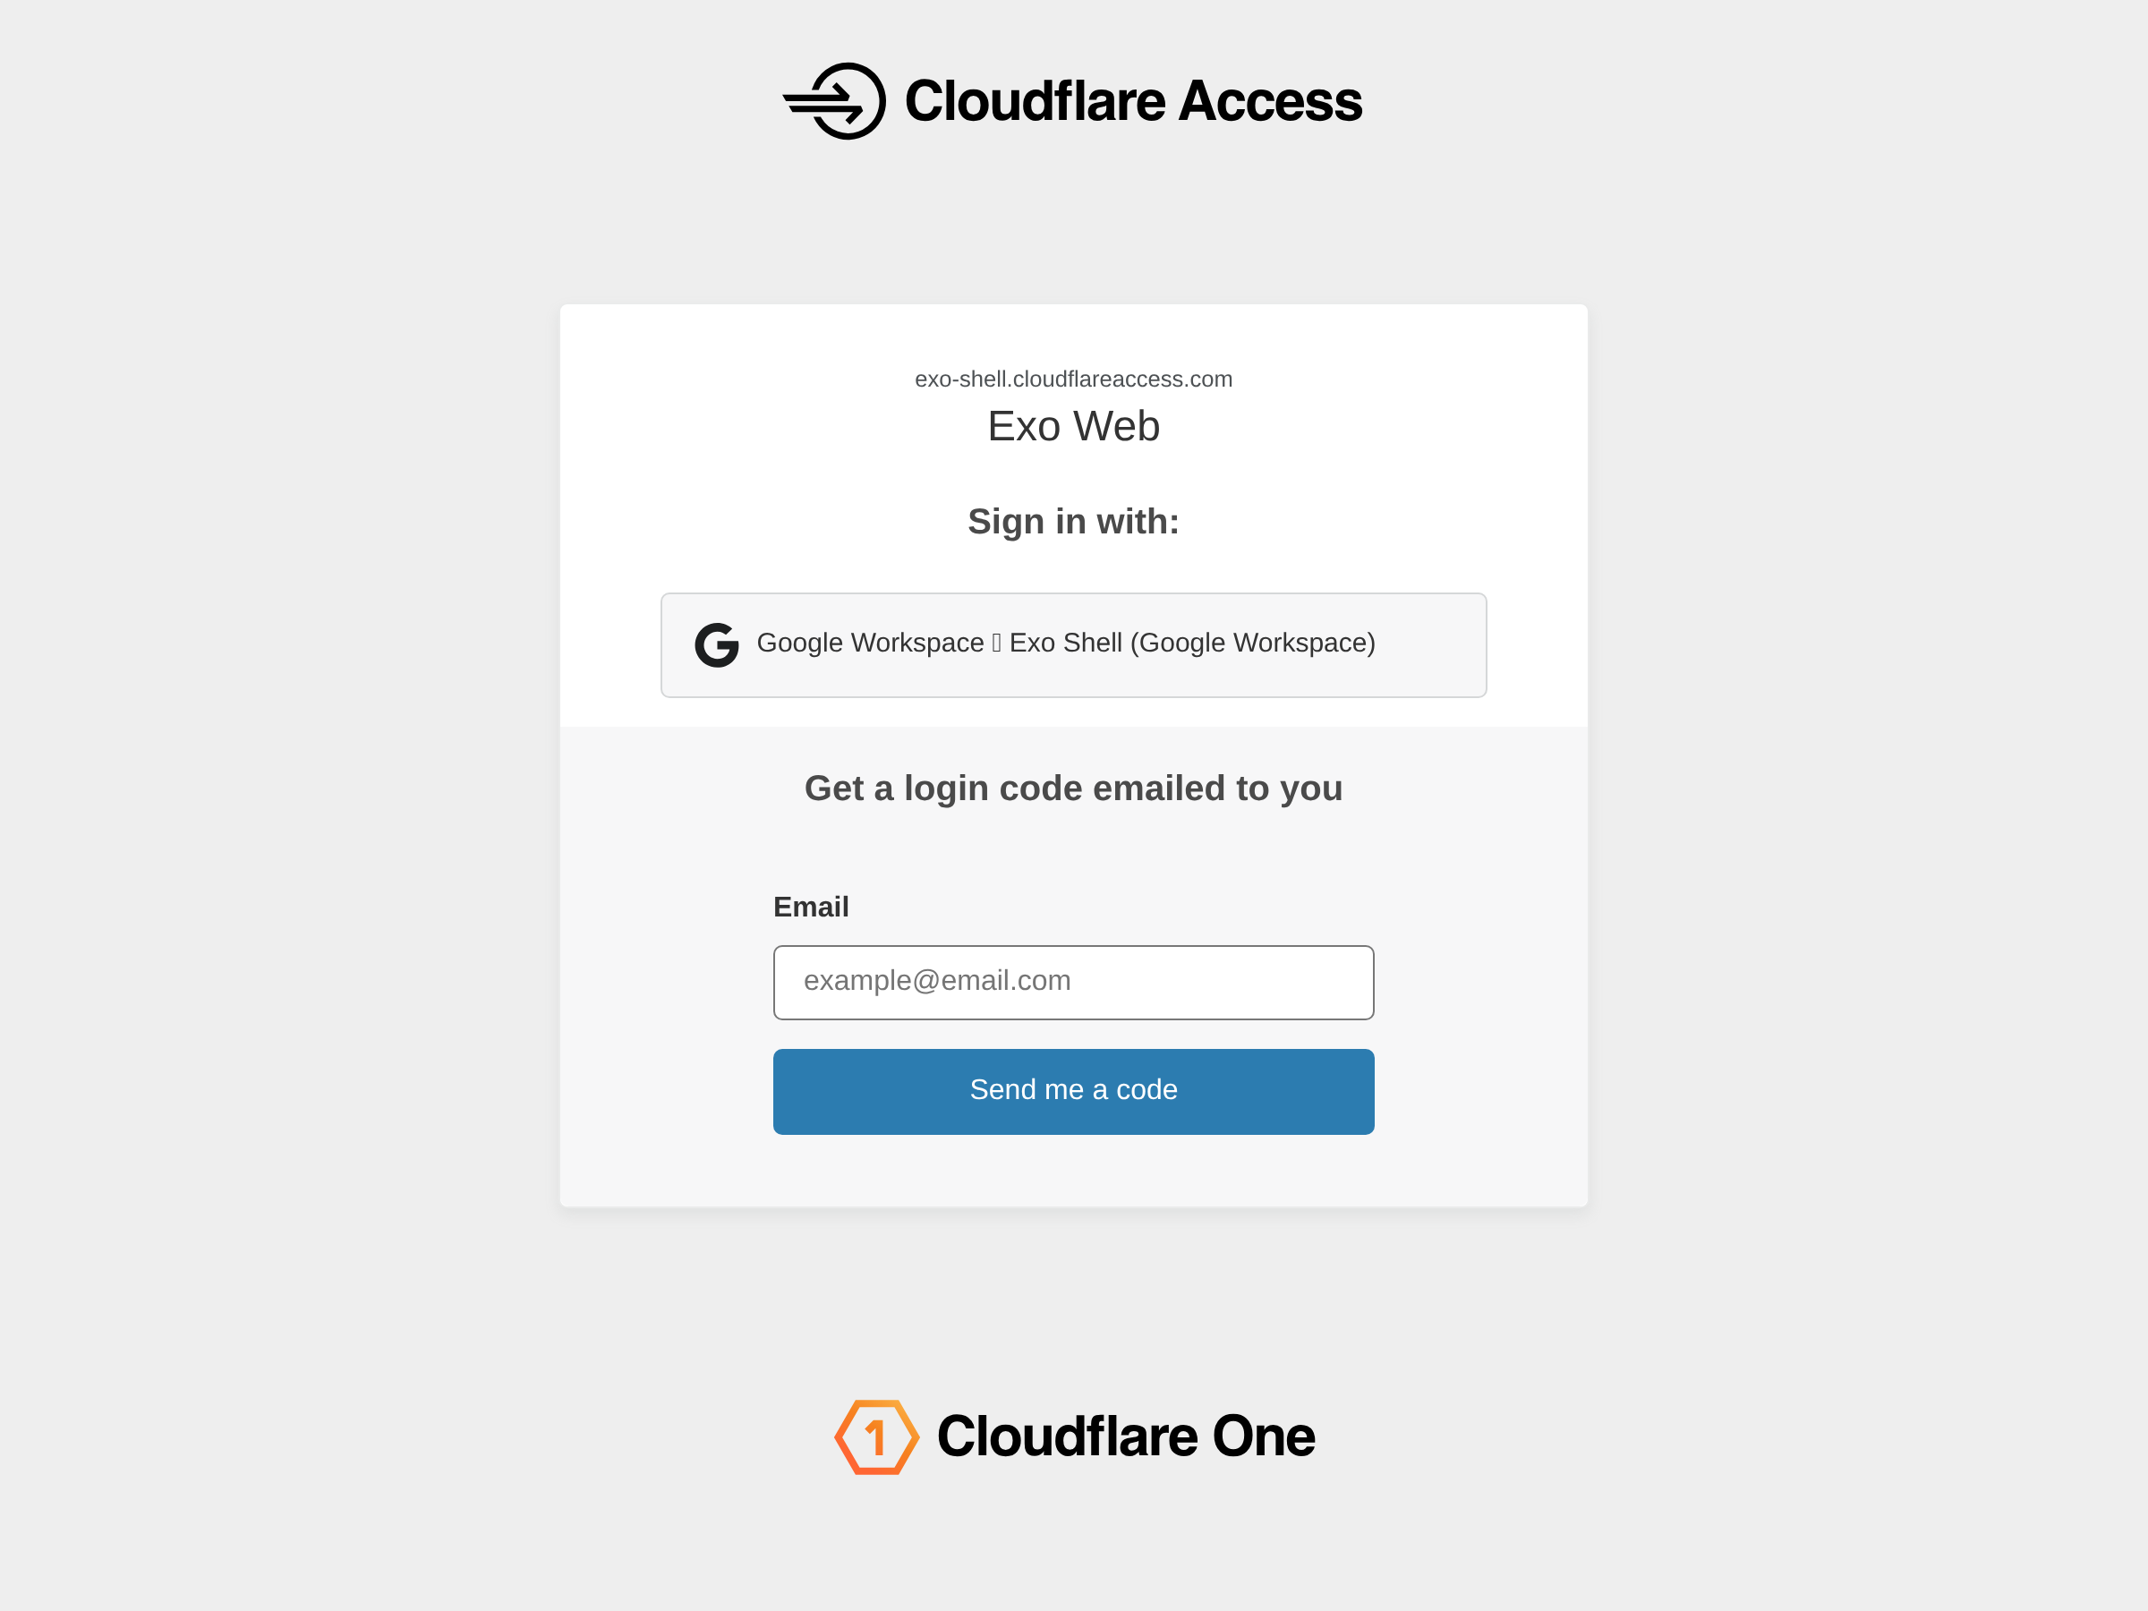2148x1611 pixels.
Task: Click the missing-glyph box in the Google button
Action: click(996, 643)
